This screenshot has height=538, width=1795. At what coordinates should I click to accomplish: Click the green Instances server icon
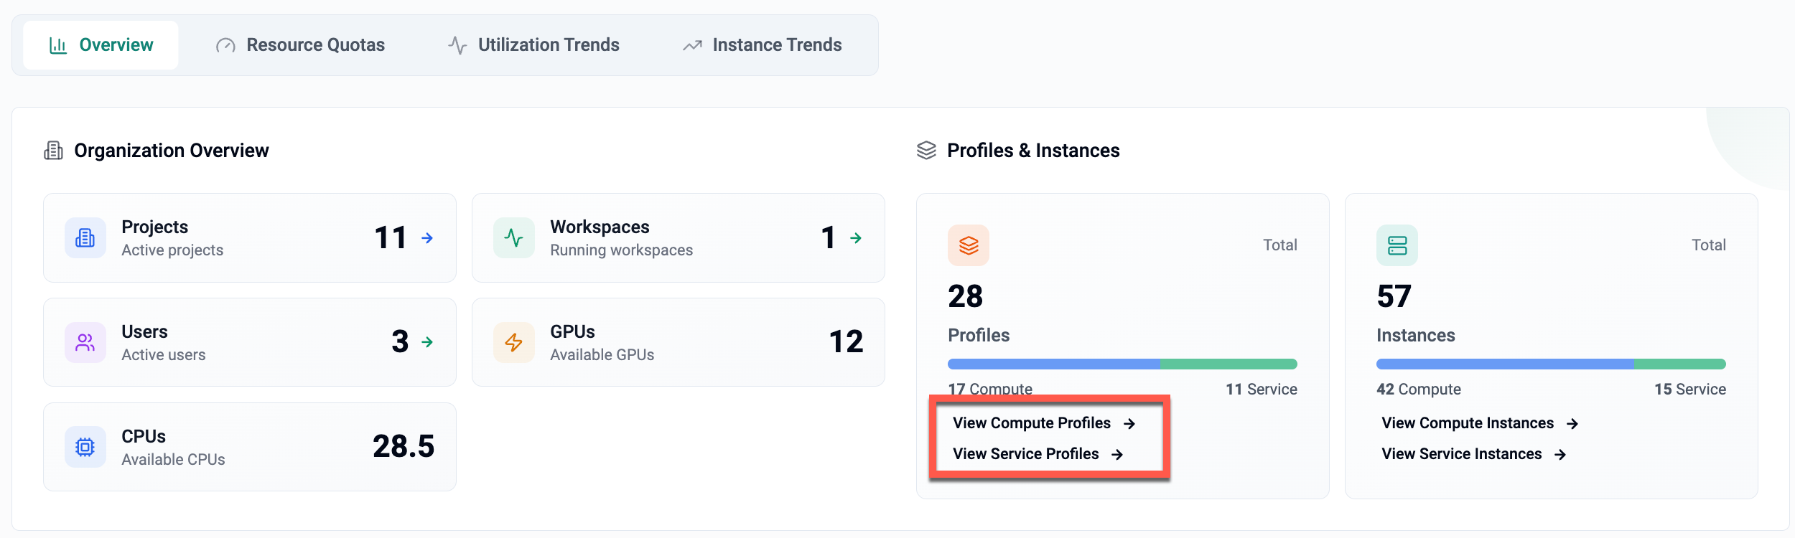pos(1397,245)
